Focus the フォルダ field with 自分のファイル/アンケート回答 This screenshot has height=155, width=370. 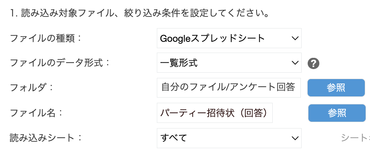(229, 88)
